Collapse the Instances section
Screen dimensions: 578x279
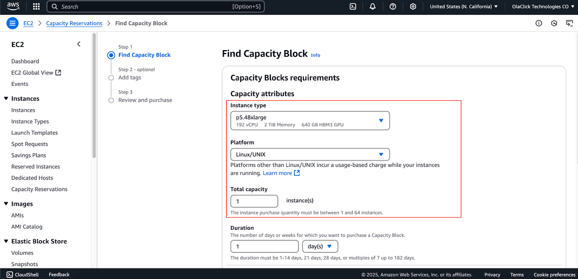[x=6, y=98]
